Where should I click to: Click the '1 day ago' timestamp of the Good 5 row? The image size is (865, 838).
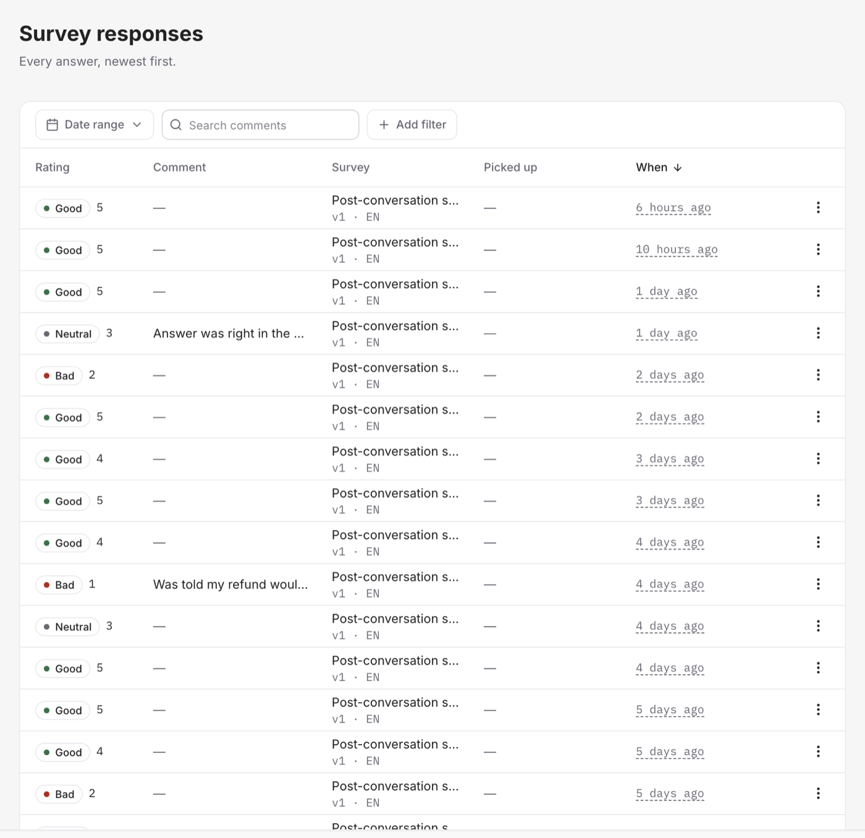tap(667, 291)
